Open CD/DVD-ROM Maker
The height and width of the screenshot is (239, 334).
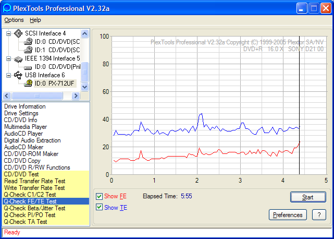pyautogui.click(x=31, y=154)
